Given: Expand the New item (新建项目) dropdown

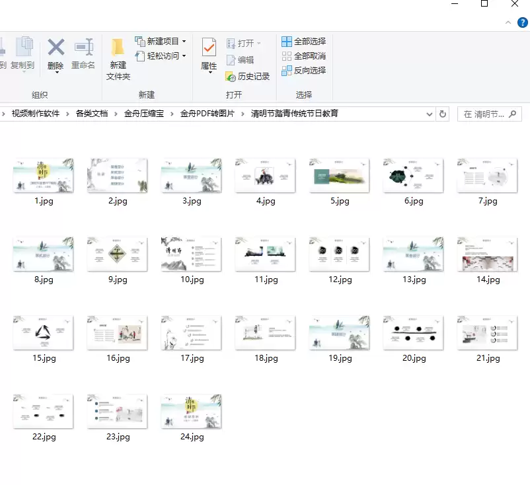Looking at the screenshot, I should [x=184, y=41].
